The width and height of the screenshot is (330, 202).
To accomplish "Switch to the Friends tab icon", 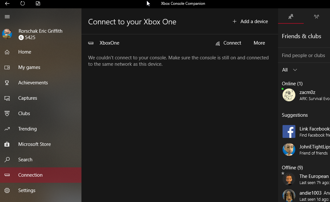I will 291,16.
